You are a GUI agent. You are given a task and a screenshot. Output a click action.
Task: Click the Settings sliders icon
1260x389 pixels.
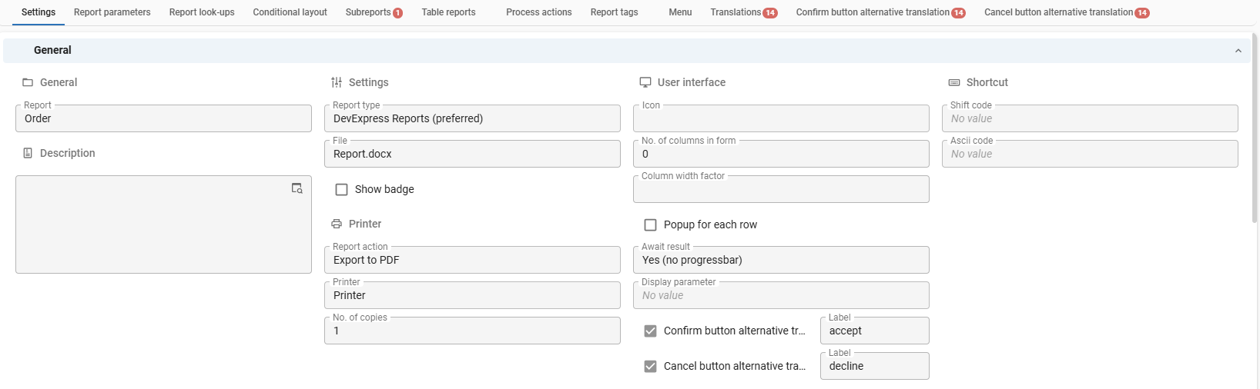(337, 82)
